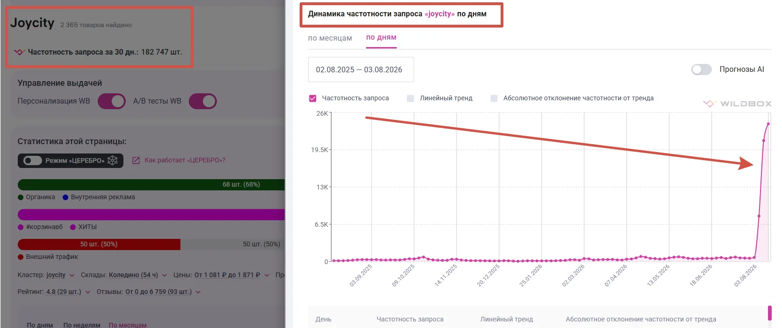The width and height of the screenshot is (782, 328).
Task: Click the blue Внутренняя реклама legend dot
Action: [x=65, y=197]
